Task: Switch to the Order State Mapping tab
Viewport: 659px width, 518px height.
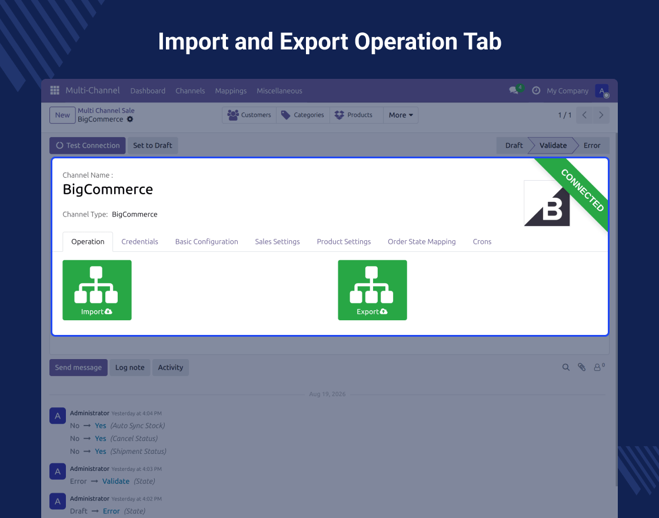Action: coord(421,242)
